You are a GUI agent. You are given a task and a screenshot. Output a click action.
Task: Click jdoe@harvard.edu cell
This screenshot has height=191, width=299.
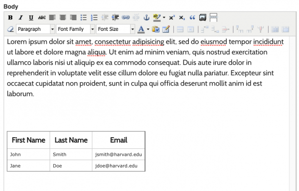[x=119, y=166]
